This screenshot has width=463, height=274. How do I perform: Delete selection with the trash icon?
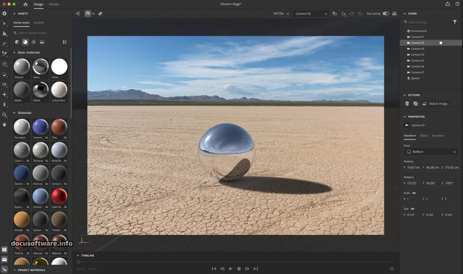pos(407,104)
